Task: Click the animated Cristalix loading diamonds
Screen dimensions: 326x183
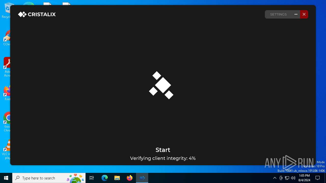Action: pyautogui.click(x=161, y=85)
